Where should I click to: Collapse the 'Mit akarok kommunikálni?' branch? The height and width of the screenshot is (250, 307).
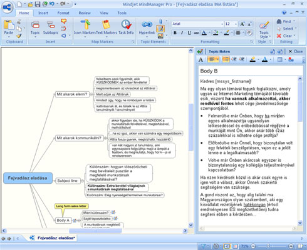pos(105,138)
